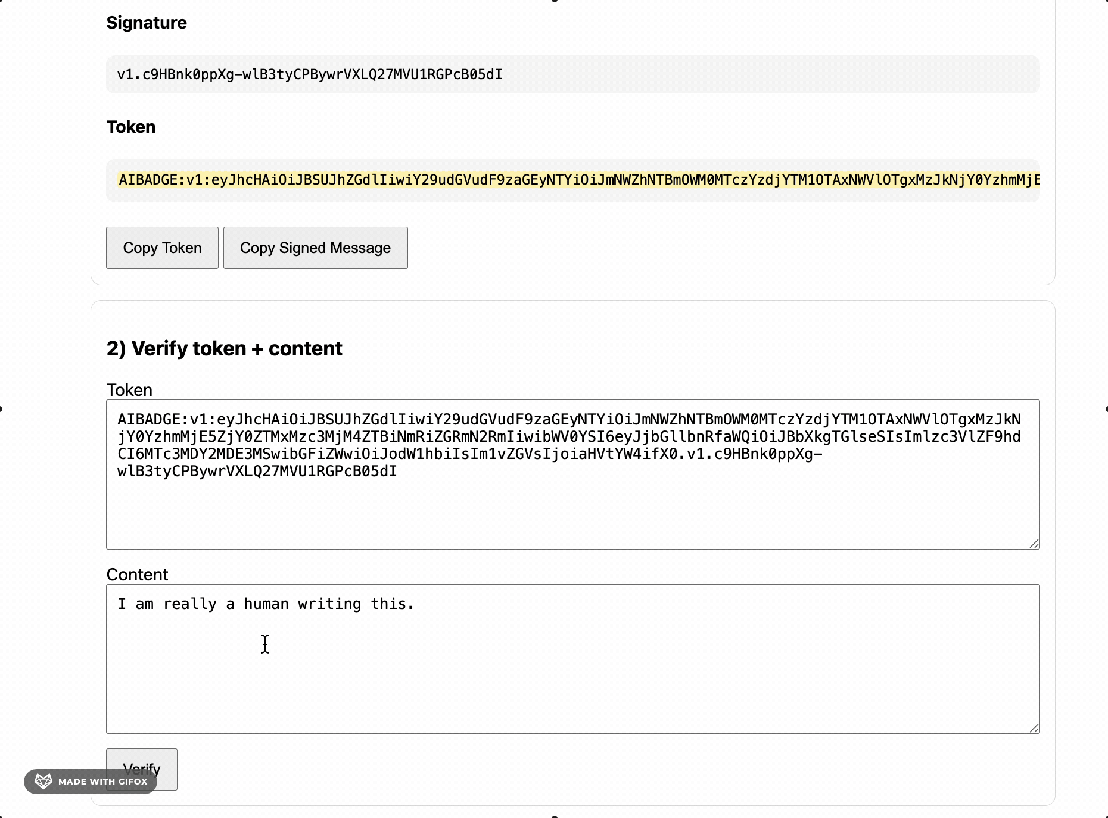The height and width of the screenshot is (818, 1108).
Task: Click the Token heading above output
Action: [x=131, y=127]
